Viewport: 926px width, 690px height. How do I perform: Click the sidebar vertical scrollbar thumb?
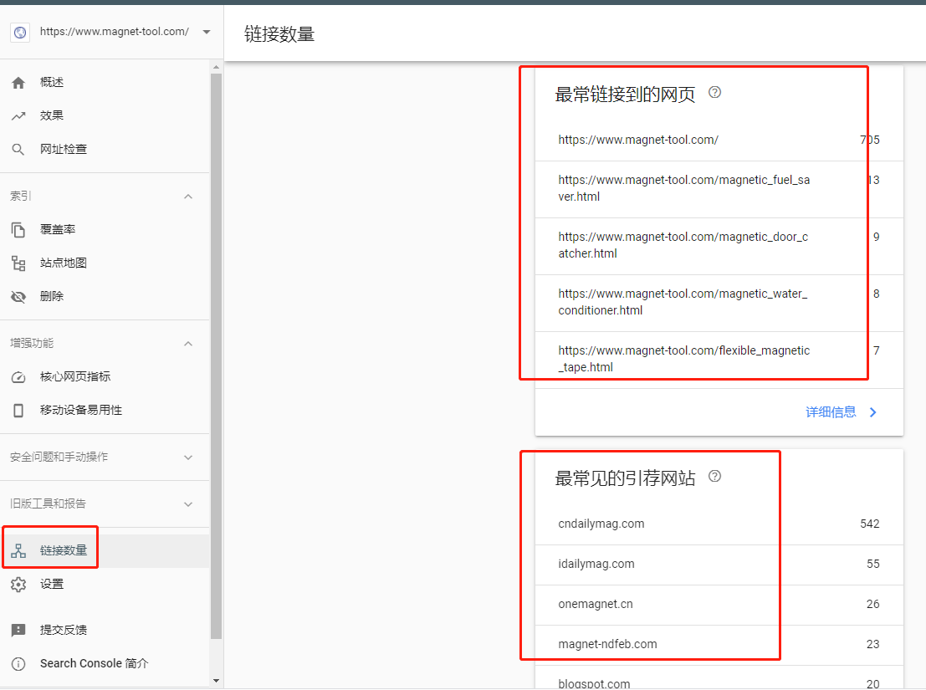click(x=216, y=356)
